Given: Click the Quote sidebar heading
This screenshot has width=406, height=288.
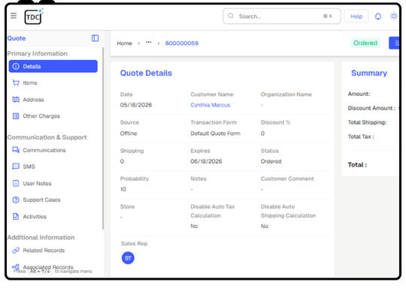Looking at the screenshot, I should pos(17,38).
